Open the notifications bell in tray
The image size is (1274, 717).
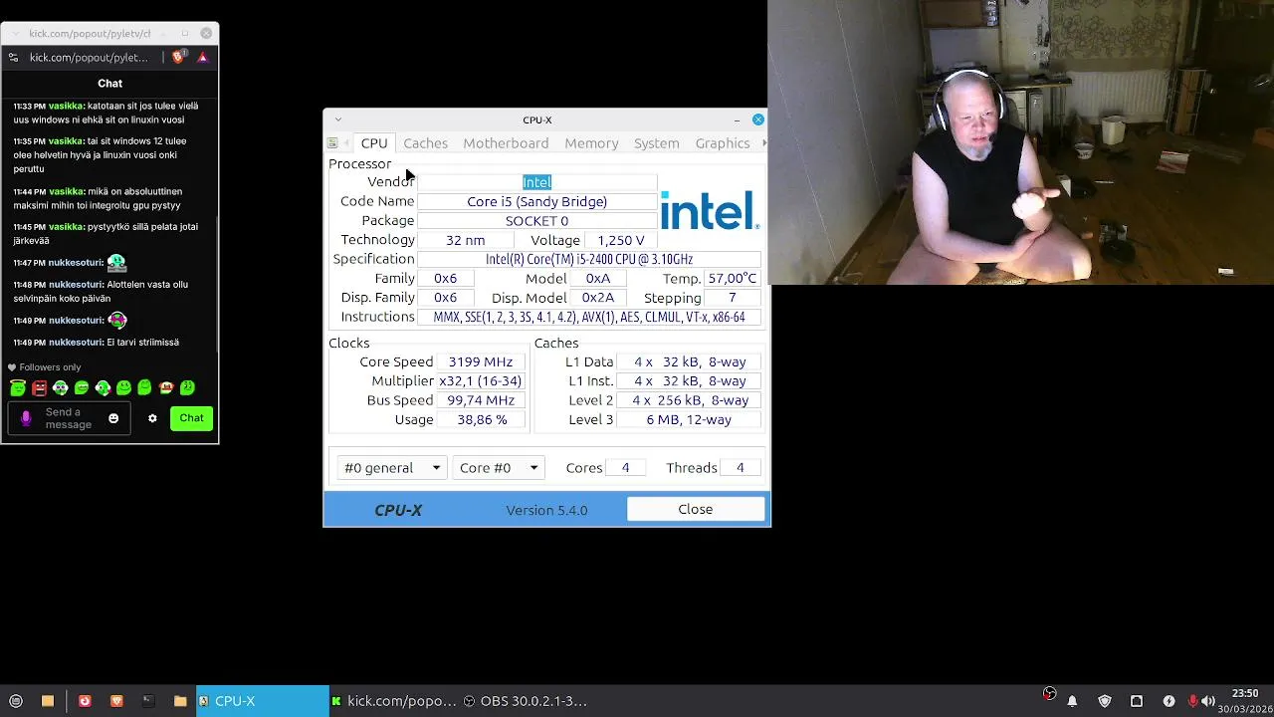(x=1072, y=701)
